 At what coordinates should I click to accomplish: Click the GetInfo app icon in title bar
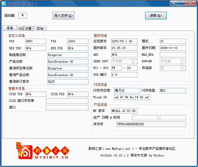4,3
